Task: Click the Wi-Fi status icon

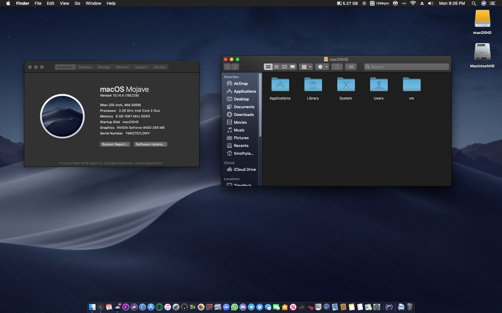Action: 413,3
